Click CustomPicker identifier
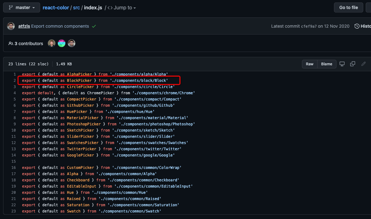The height and width of the screenshot is (219, 371). coord(81,168)
